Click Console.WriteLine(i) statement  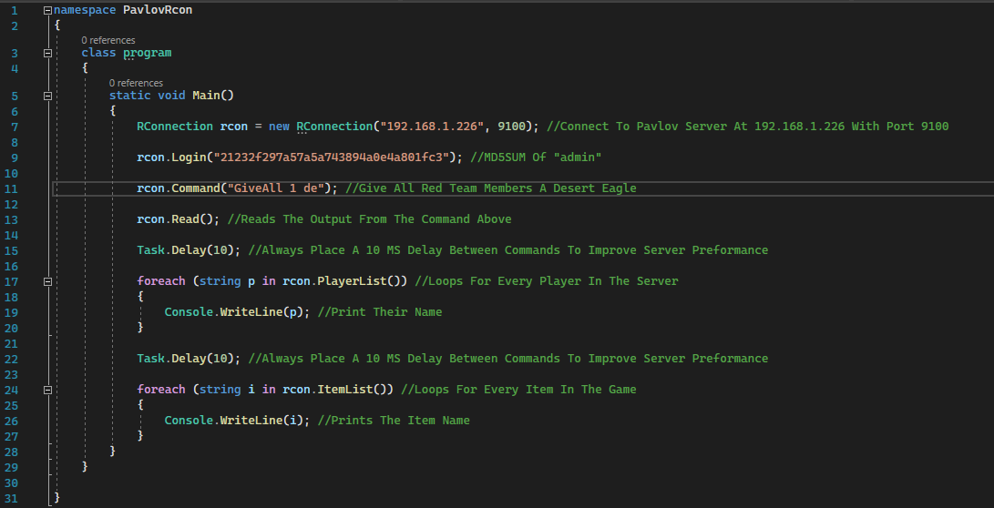[238, 421]
